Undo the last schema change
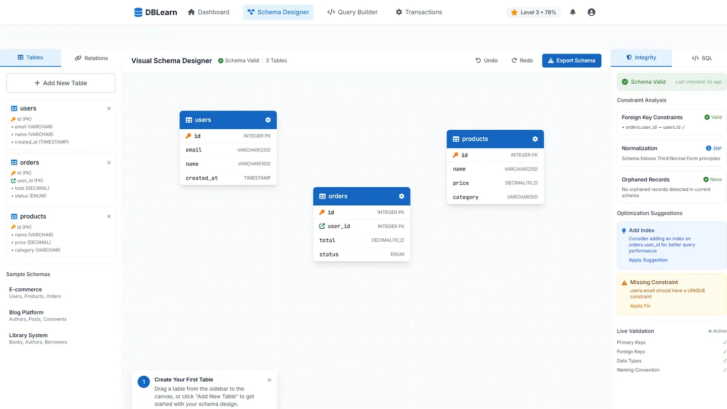This screenshot has width=727, height=409. 487,61
